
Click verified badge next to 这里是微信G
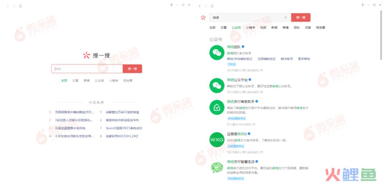[x=249, y=134]
